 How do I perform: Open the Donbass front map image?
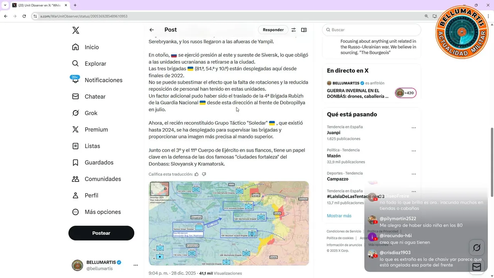click(229, 223)
